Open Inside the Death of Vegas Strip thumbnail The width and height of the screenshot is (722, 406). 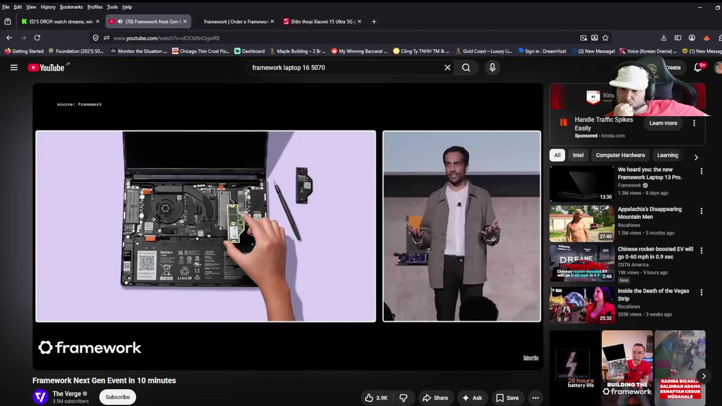tap(582, 305)
